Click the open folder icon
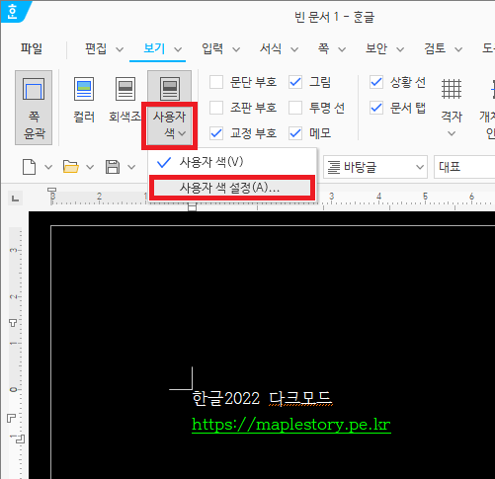Image resolution: width=495 pixels, height=479 pixels. pos(71,167)
